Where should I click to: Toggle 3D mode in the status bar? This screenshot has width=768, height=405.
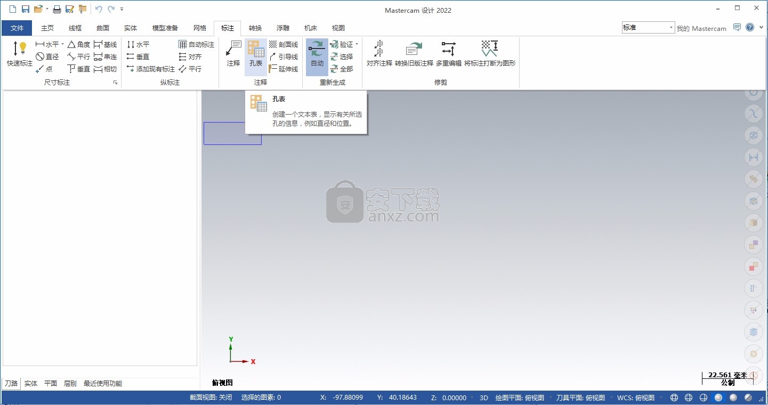[x=484, y=398]
